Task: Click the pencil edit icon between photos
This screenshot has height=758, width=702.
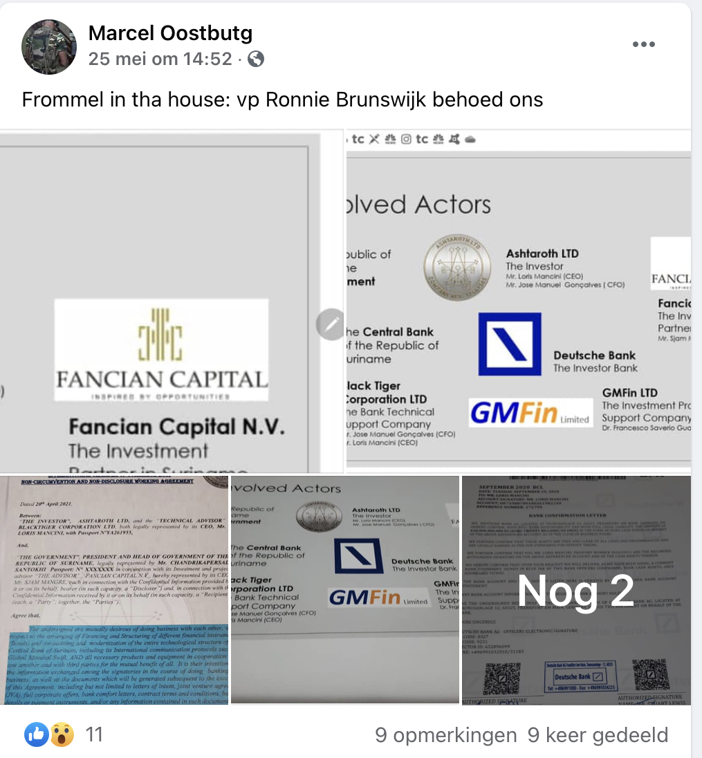Action: [x=331, y=324]
